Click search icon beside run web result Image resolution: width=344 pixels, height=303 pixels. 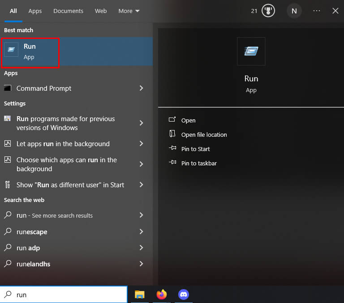(8, 215)
